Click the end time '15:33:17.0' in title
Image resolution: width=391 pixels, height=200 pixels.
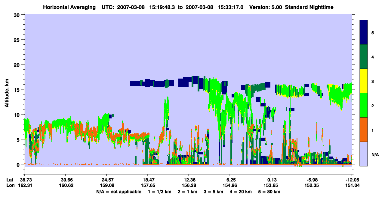231,7
